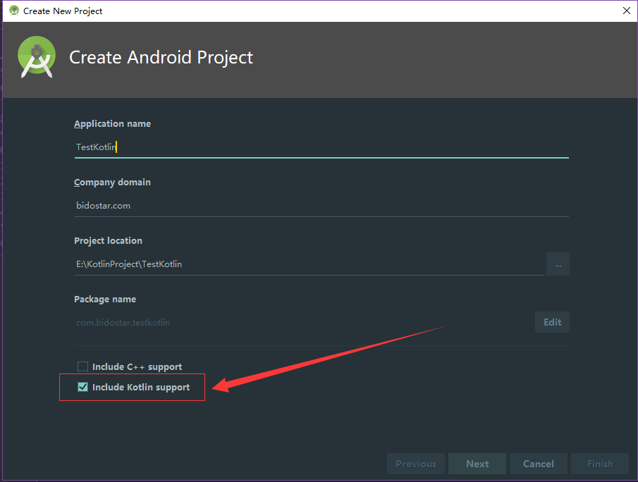Click the Project location label
The height and width of the screenshot is (482, 638).
coord(109,241)
